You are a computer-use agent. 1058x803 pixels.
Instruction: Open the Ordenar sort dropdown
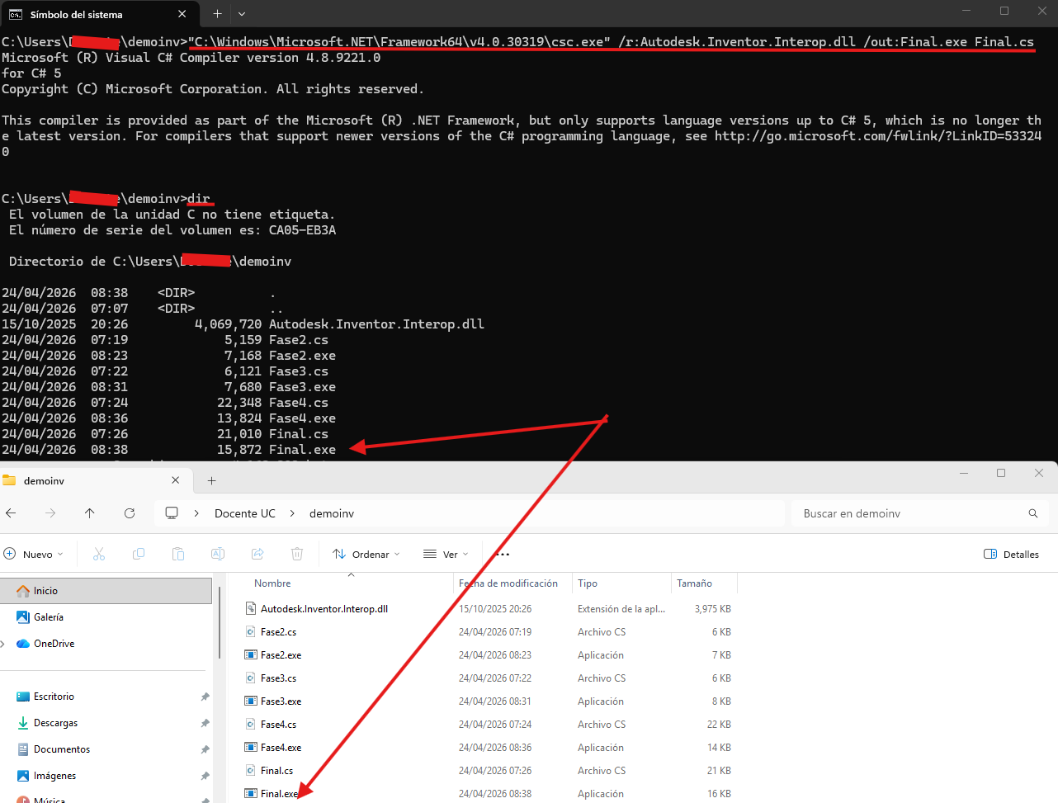pos(366,555)
